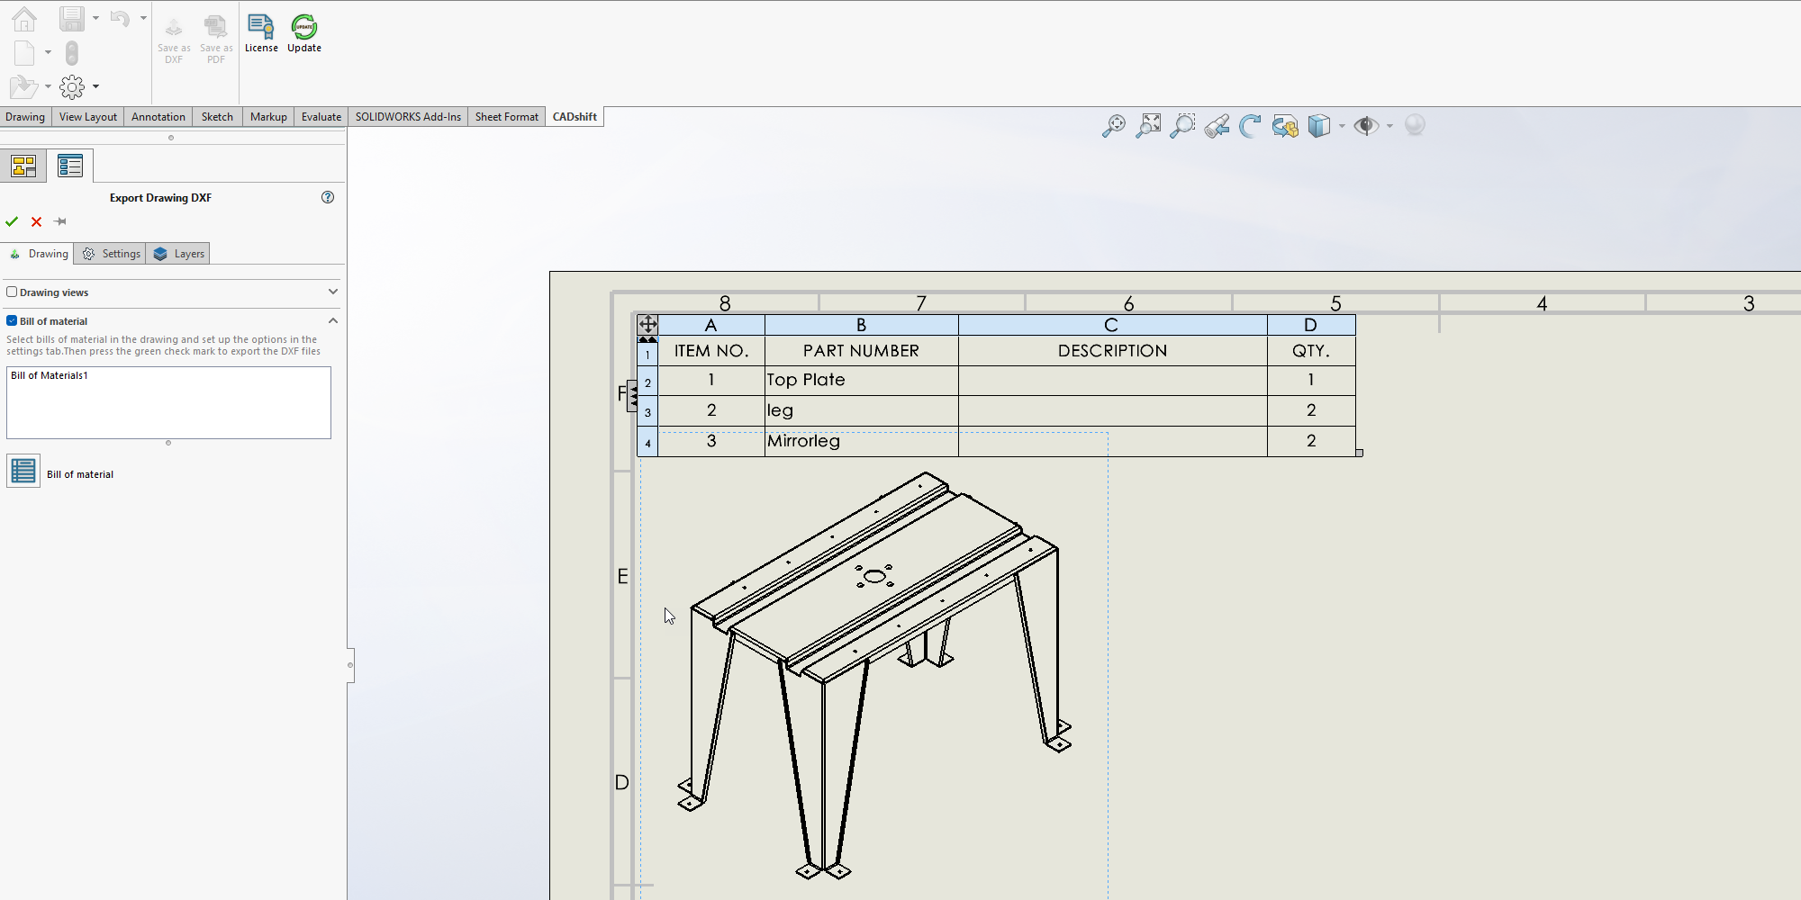Switch to the Layers tab
Screen dimensions: 1801x900
[x=179, y=254]
